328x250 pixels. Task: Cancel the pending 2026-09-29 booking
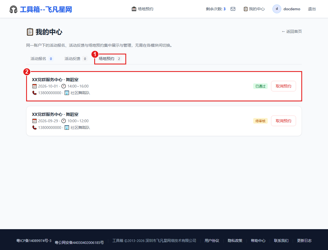tap(284, 121)
